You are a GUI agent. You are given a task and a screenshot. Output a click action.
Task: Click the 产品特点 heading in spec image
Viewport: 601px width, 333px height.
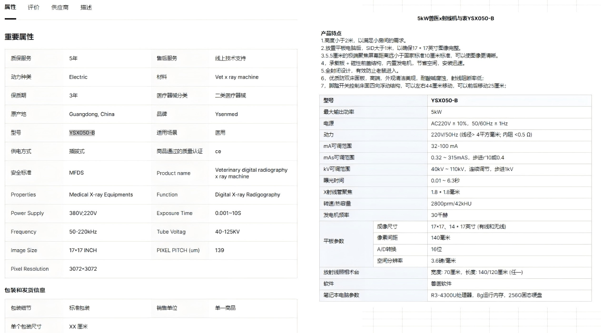pyautogui.click(x=331, y=33)
